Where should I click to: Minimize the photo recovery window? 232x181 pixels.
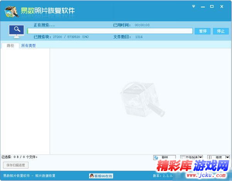[203, 7]
